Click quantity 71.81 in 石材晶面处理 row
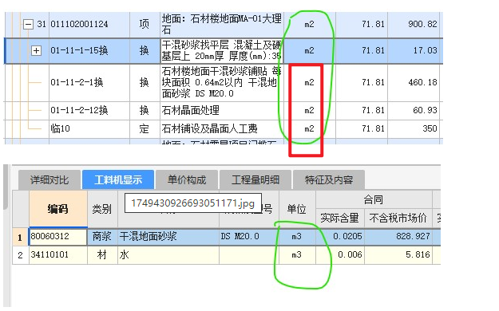This screenshot has height=311, width=499. 373,110
